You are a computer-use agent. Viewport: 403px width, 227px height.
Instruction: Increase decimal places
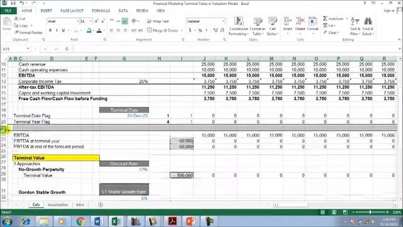[215, 30]
